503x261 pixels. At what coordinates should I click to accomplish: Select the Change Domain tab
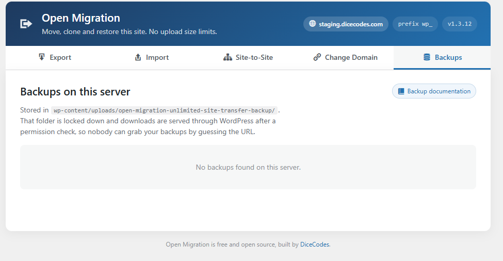point(345,57)
